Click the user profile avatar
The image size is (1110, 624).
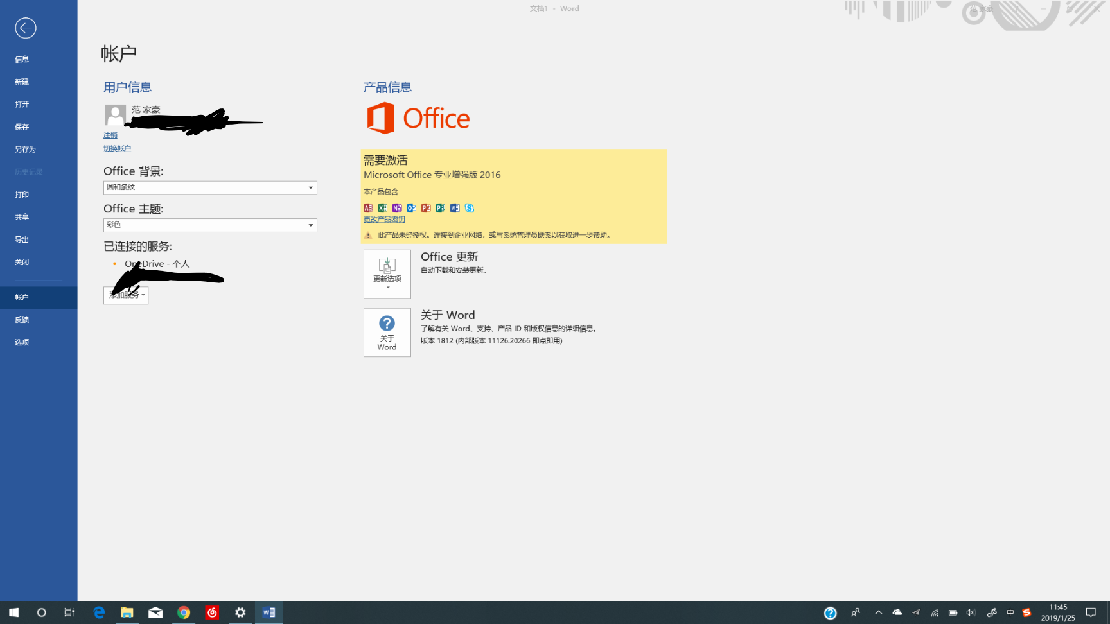pos(116,115)
